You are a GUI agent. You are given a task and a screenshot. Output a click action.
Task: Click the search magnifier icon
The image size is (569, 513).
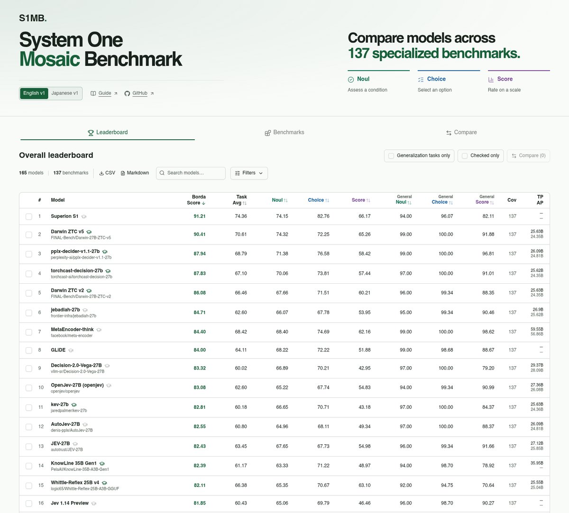tap(162, 173)
